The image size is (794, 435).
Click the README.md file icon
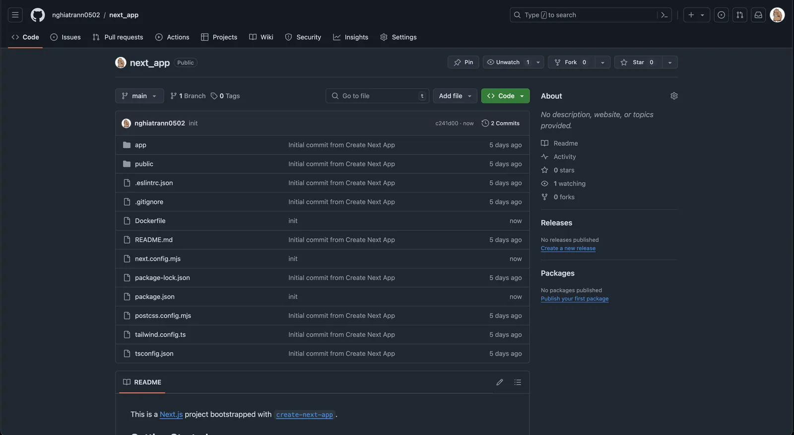pyautogui.click(x=127, y=239)
